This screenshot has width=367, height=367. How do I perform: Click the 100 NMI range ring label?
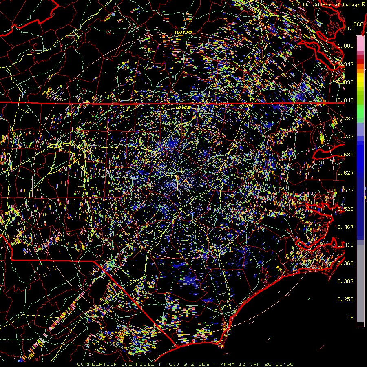click(183, 32)
